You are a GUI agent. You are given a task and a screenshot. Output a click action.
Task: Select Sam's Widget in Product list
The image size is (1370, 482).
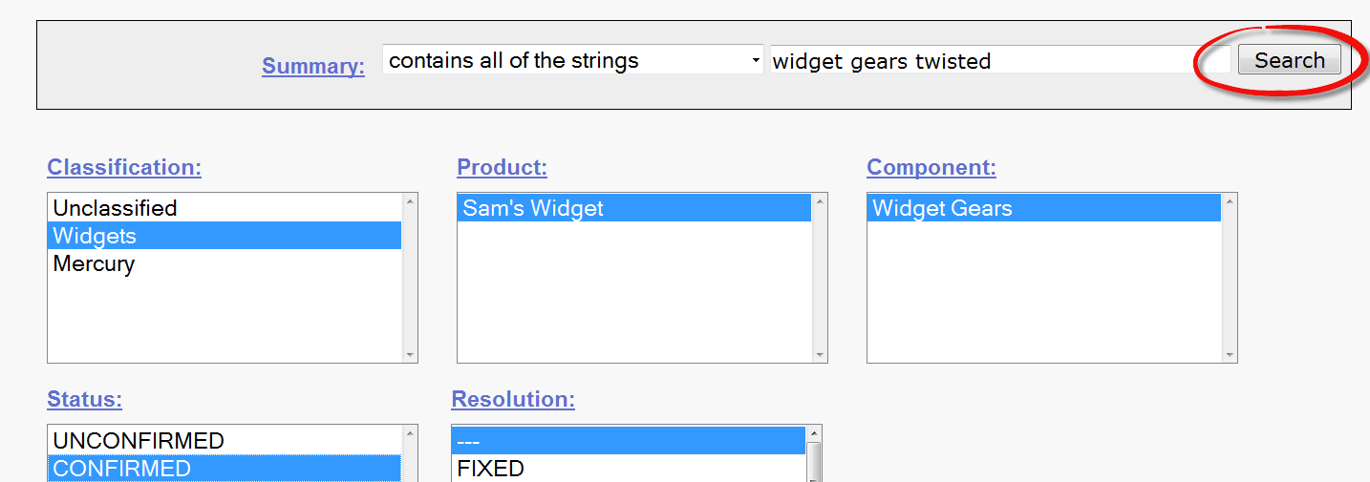[x=533, y=208]
